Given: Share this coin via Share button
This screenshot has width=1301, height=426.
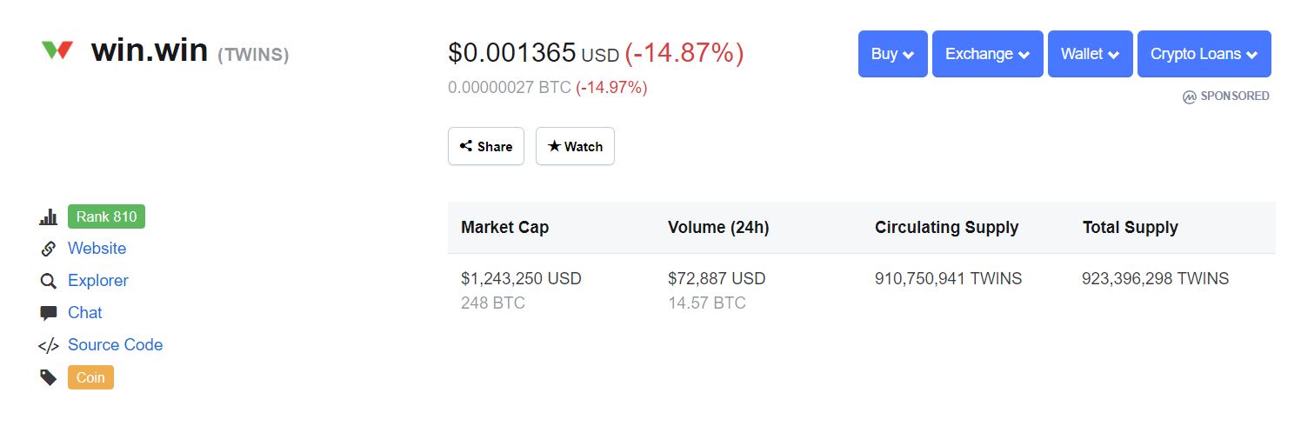Looking at the screenshot, I should point(486,146).
